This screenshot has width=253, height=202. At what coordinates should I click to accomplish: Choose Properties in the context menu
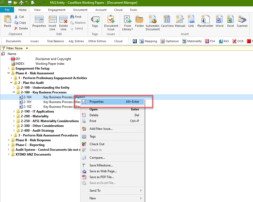[113, 102]
